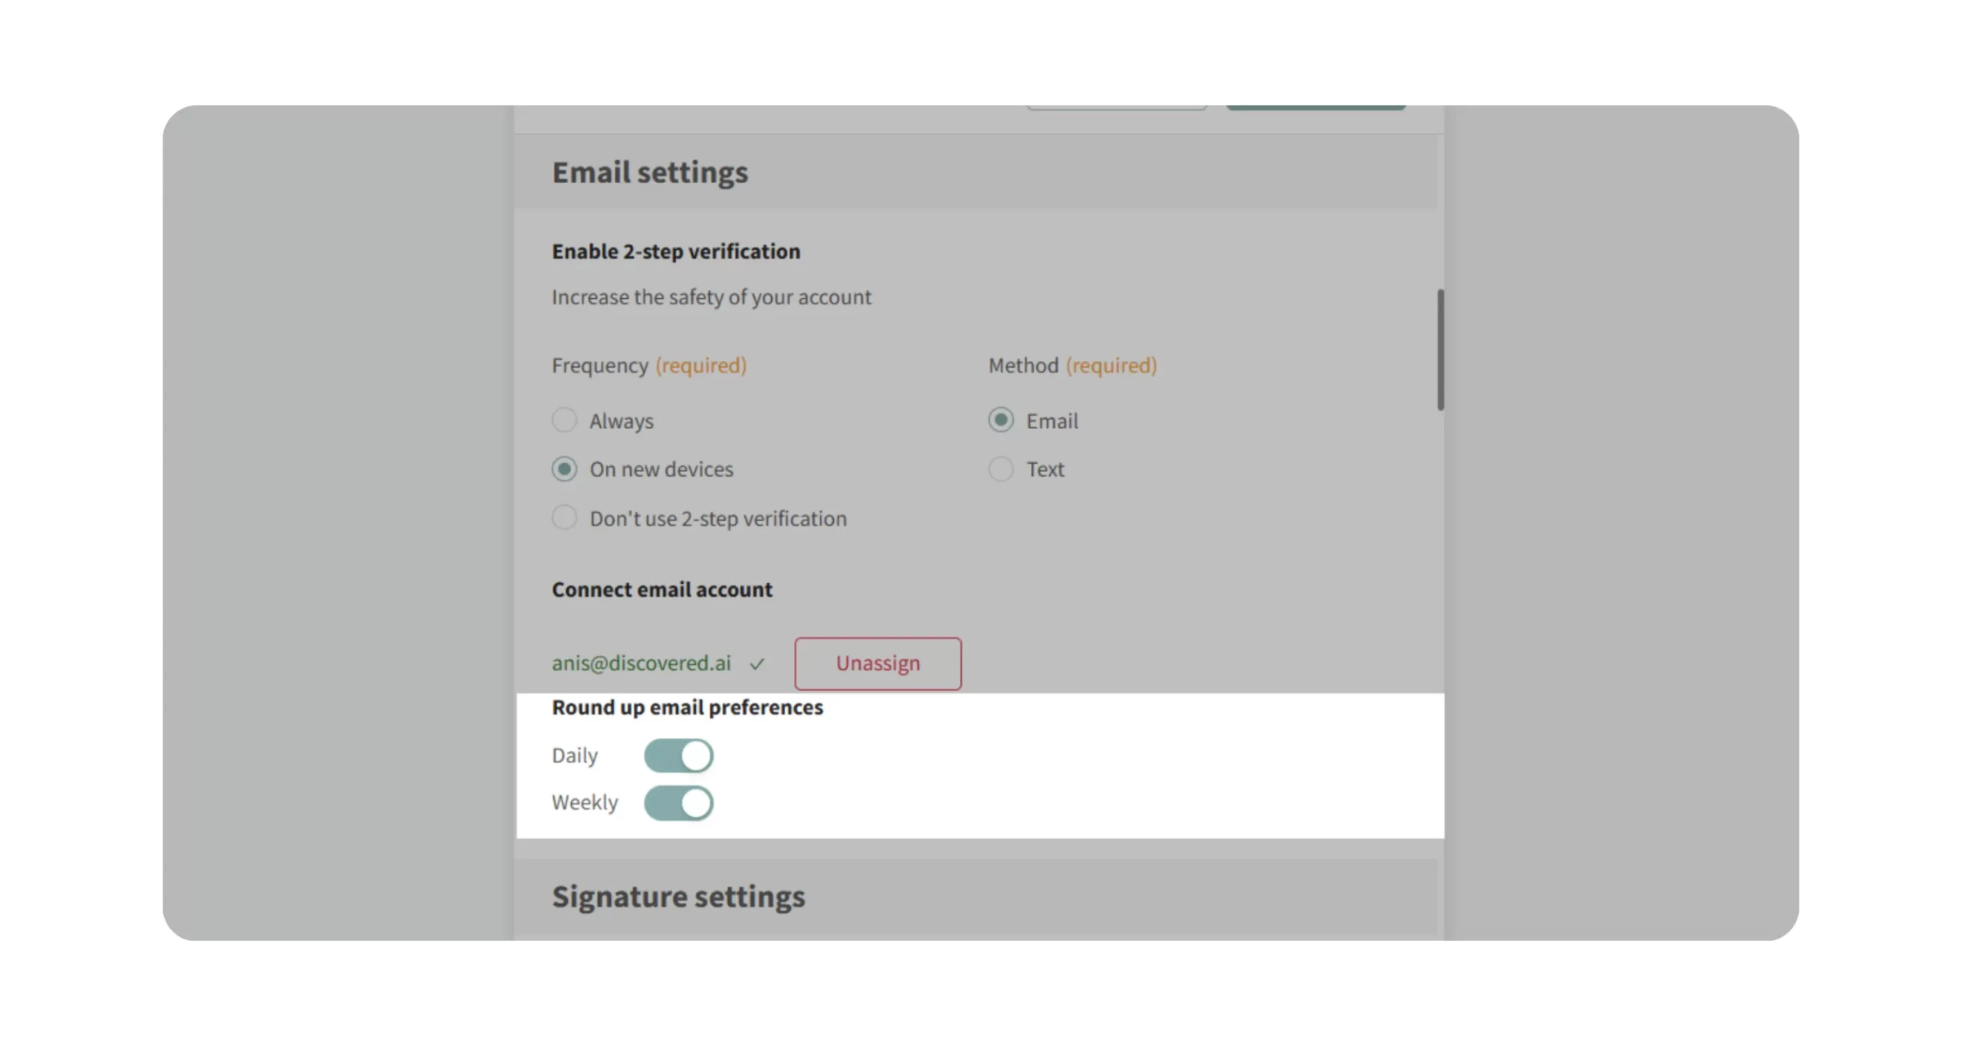Click the Method (required) label

(1072, 365)
